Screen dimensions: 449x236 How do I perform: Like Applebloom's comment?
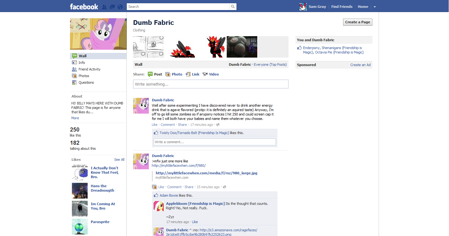pos(195,222)
